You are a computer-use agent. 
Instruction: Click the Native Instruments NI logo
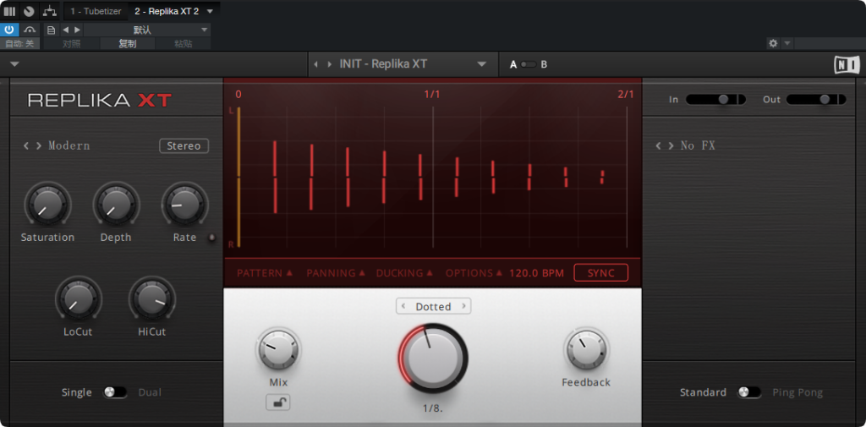(847, 64)
